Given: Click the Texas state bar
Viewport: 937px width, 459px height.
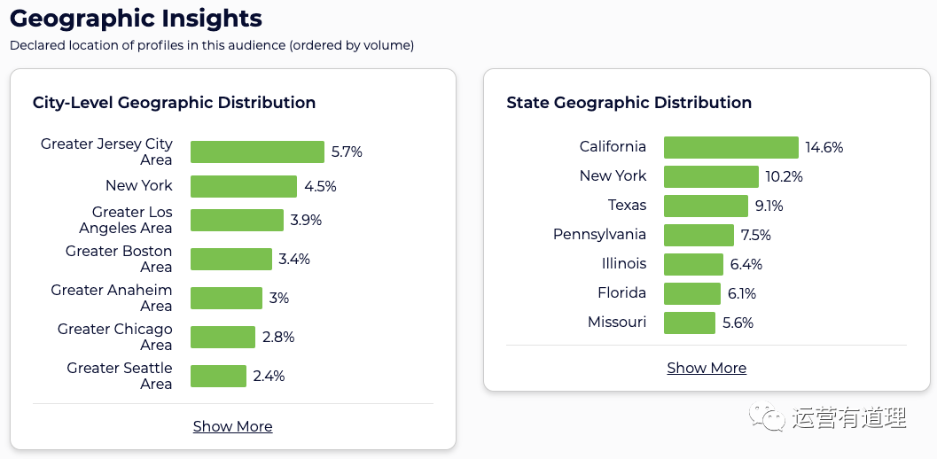Looking at the screenshot, I should point(706,206).
